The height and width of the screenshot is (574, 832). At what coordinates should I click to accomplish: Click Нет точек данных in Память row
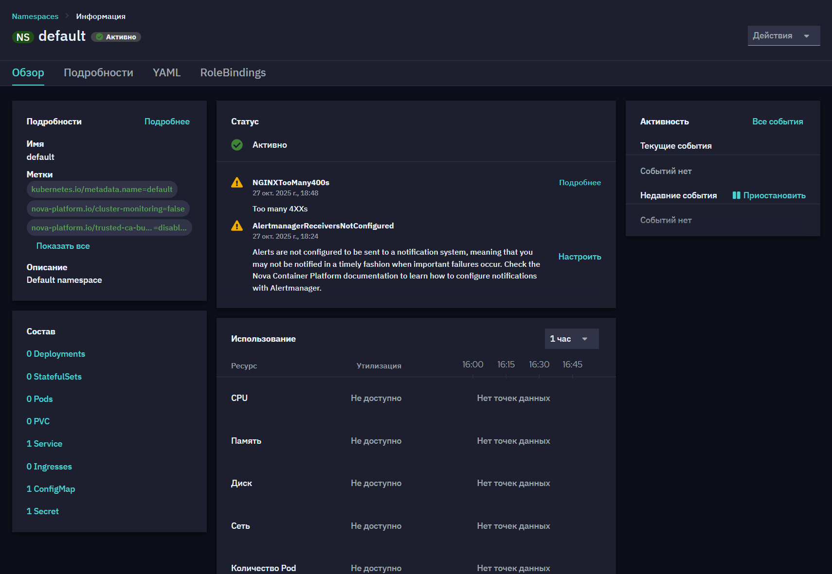tap(513, 441)
